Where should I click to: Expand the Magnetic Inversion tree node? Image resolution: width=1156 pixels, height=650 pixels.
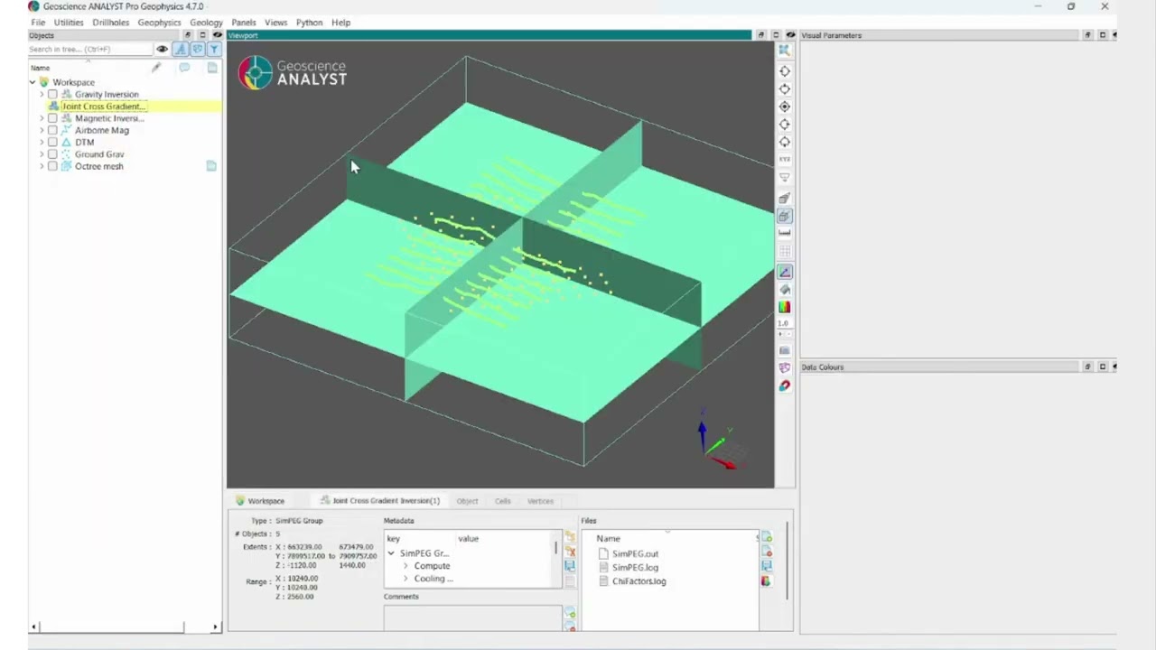coord(42,118)
